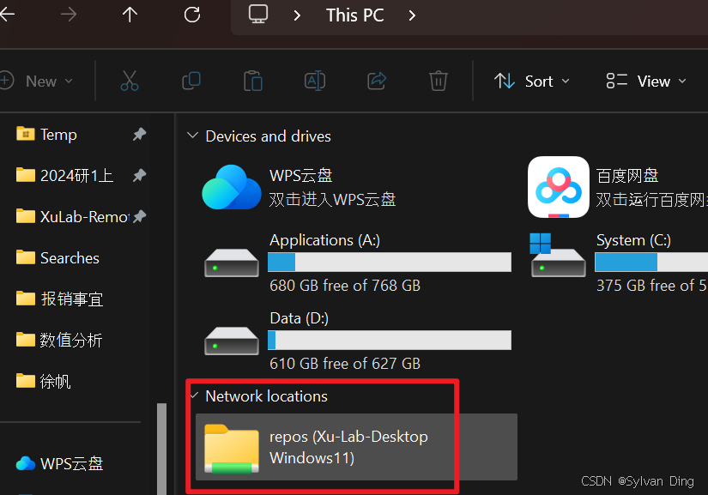Viewport: 708px width, 495px height.
Task: Click 百度网盘 title text
Action: coord(627,176)
